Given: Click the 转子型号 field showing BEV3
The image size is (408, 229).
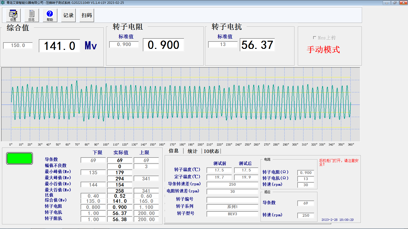Looking at the screenshot, I should tap(232, 214).
